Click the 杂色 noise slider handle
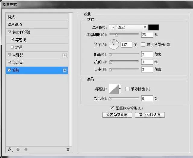193x158 pixels. [110, 99]
